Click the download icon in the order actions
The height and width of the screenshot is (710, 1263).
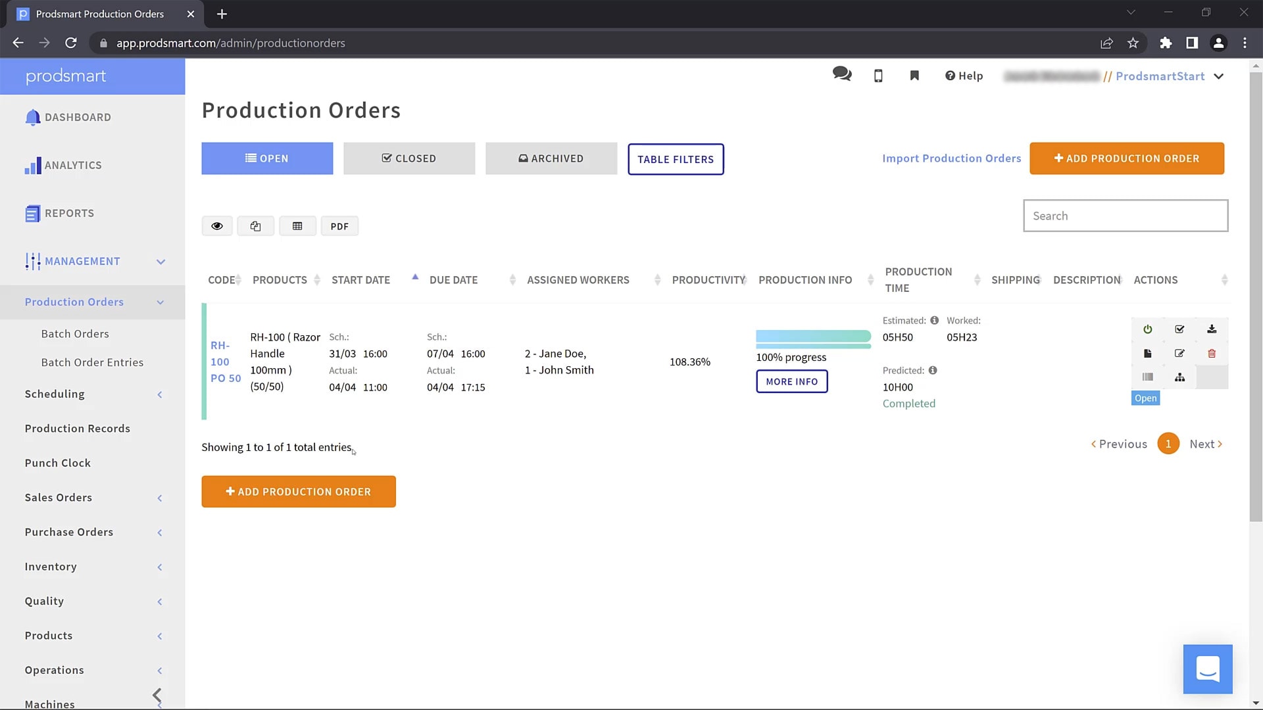[x=1212, y=329]
